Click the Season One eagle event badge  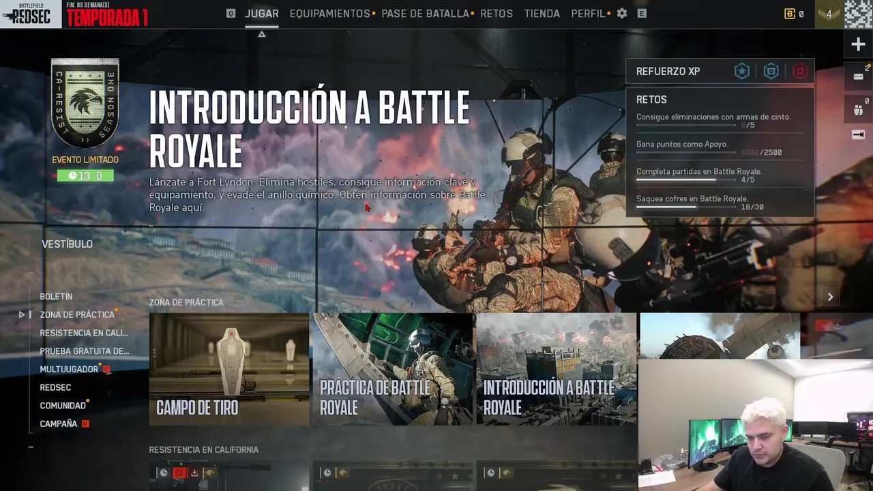point(85,103)
